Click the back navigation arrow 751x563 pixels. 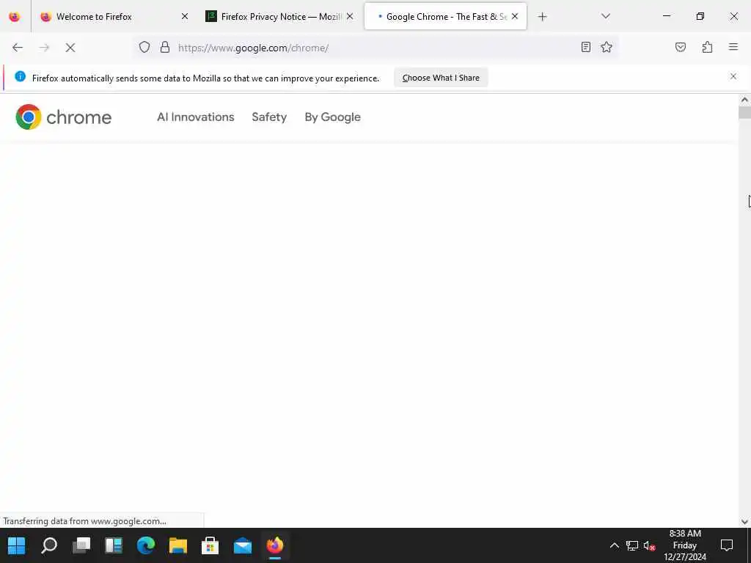coord(18,48)
